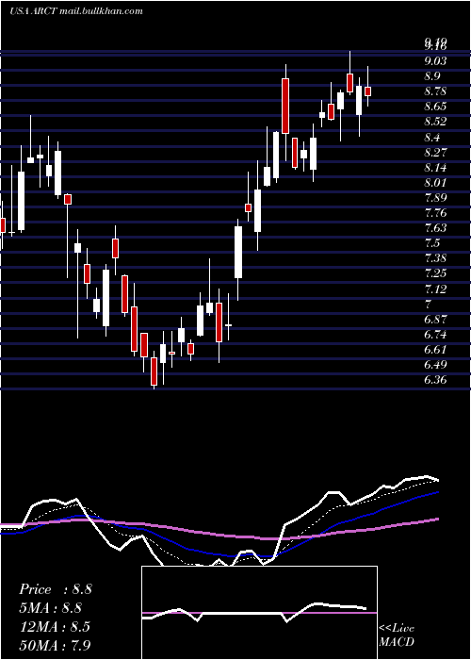Click the 8.78 price axis label
This screenshot has width=471, height=660.
click(435, 91)
